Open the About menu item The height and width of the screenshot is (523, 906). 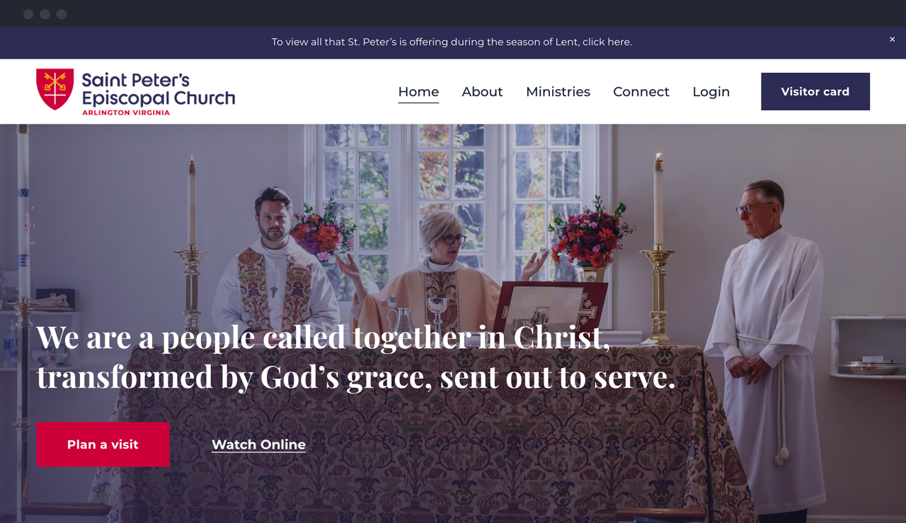click(482, 92)
